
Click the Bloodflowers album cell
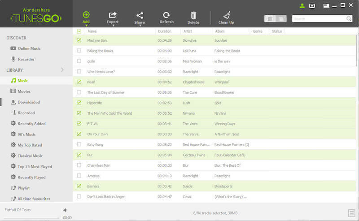(224, 93)
